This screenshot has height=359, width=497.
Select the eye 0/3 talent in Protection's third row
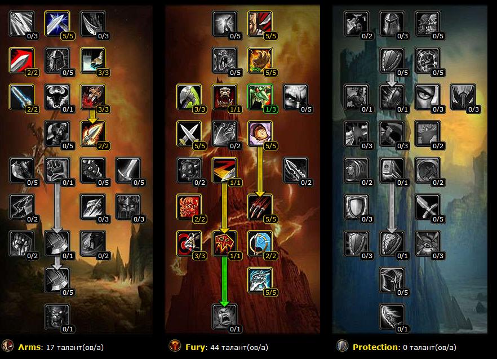[x=427, y=97]
